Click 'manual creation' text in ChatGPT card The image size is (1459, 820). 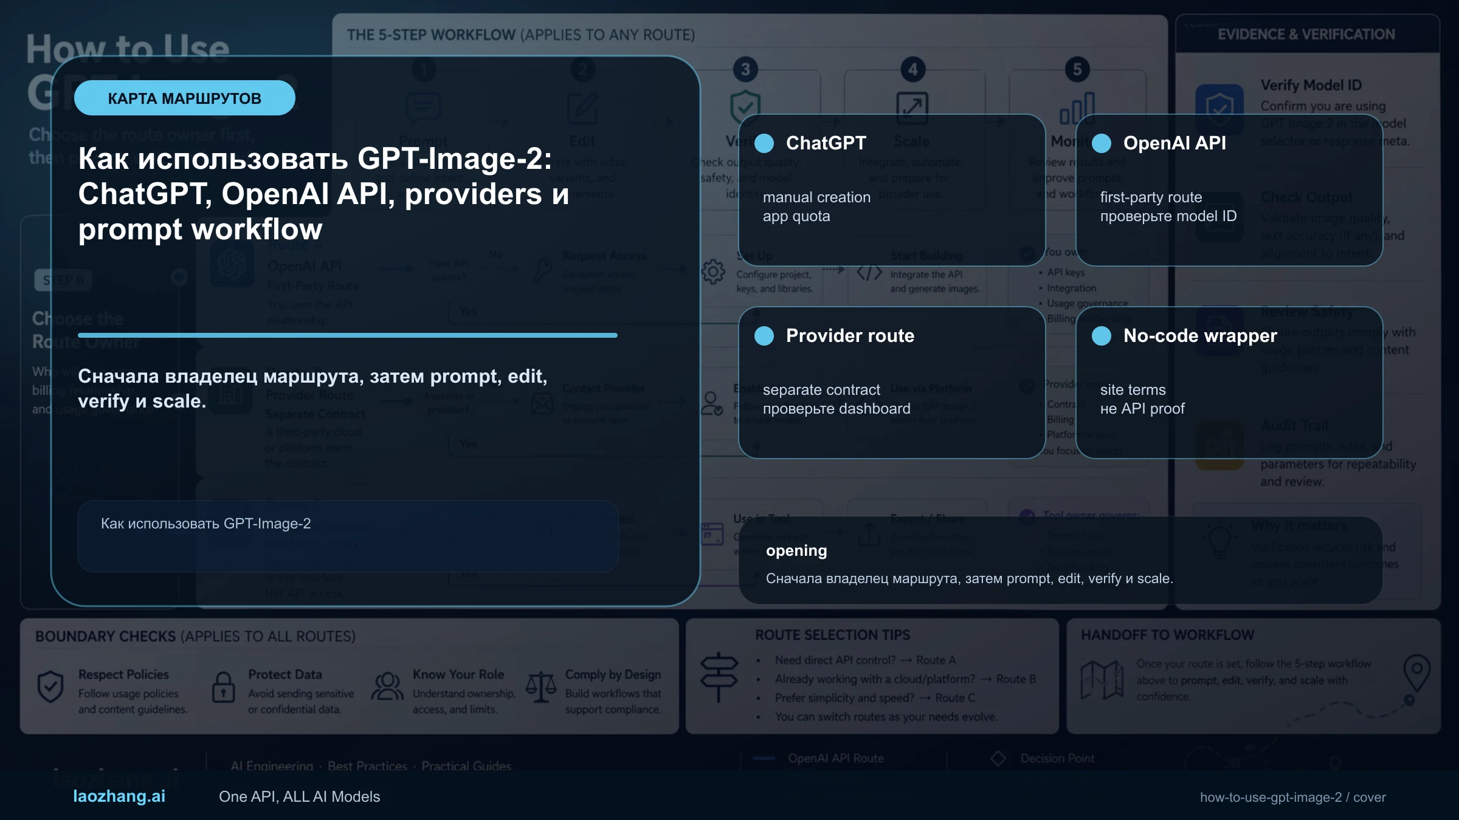(816, 197)
